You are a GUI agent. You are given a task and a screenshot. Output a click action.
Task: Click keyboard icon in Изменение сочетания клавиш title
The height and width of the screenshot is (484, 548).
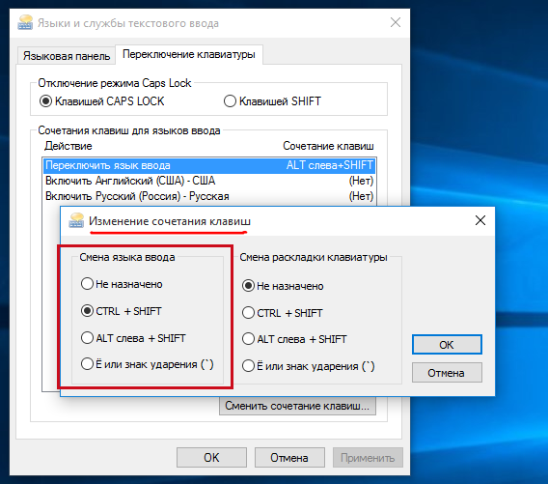[x=76, y=220]
